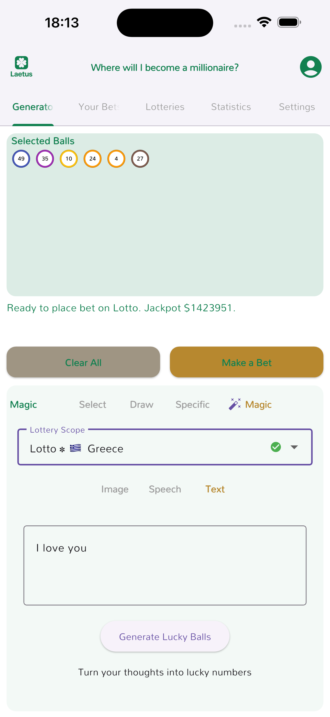Switch input mode to Image
The width and height of the screenshot is (330, 717).
click(x=115, y=489)
